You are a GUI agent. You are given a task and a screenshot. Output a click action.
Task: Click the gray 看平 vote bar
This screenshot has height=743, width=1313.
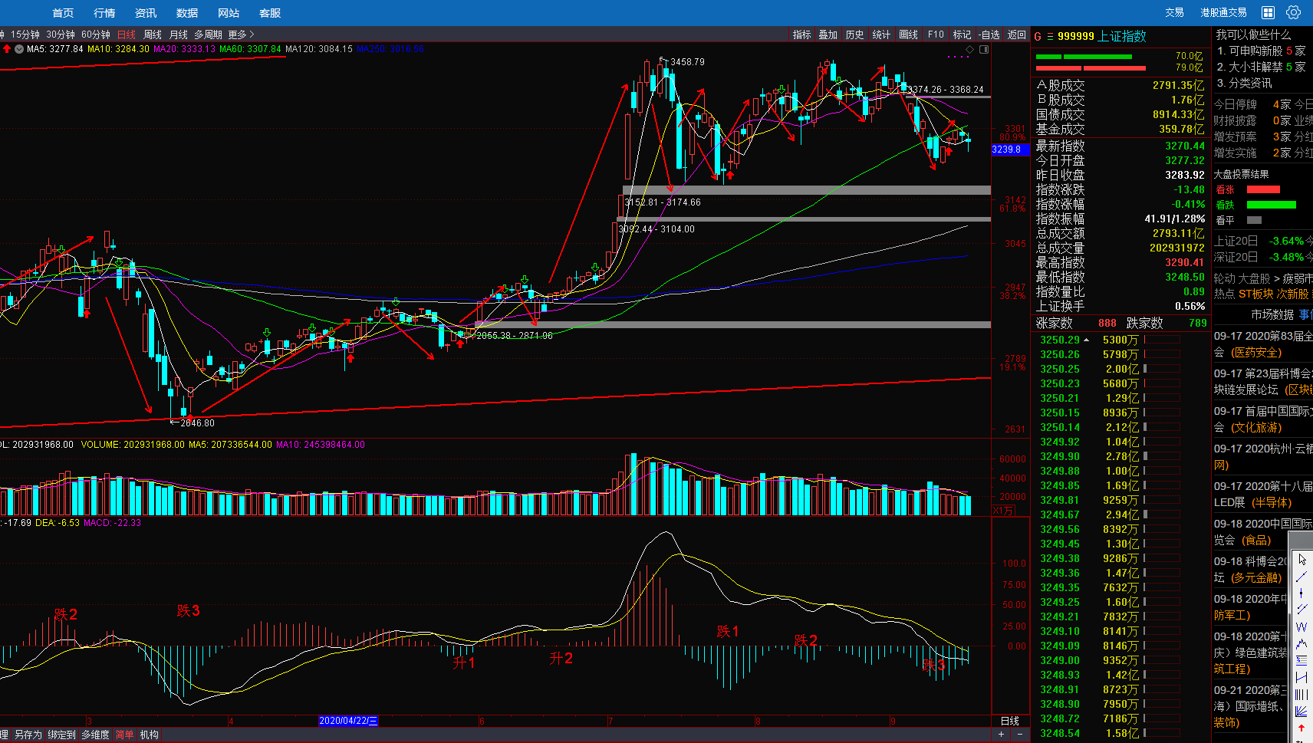pyautogui.click(x=1254, y=220)
